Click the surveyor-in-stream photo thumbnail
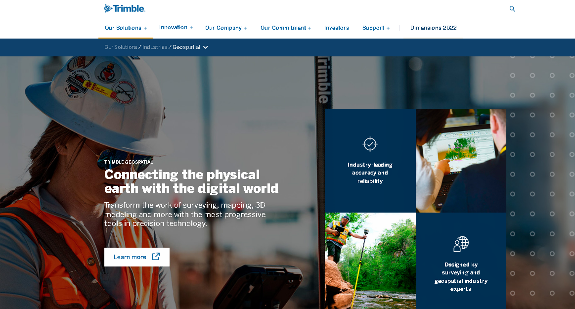 [370, 261]
